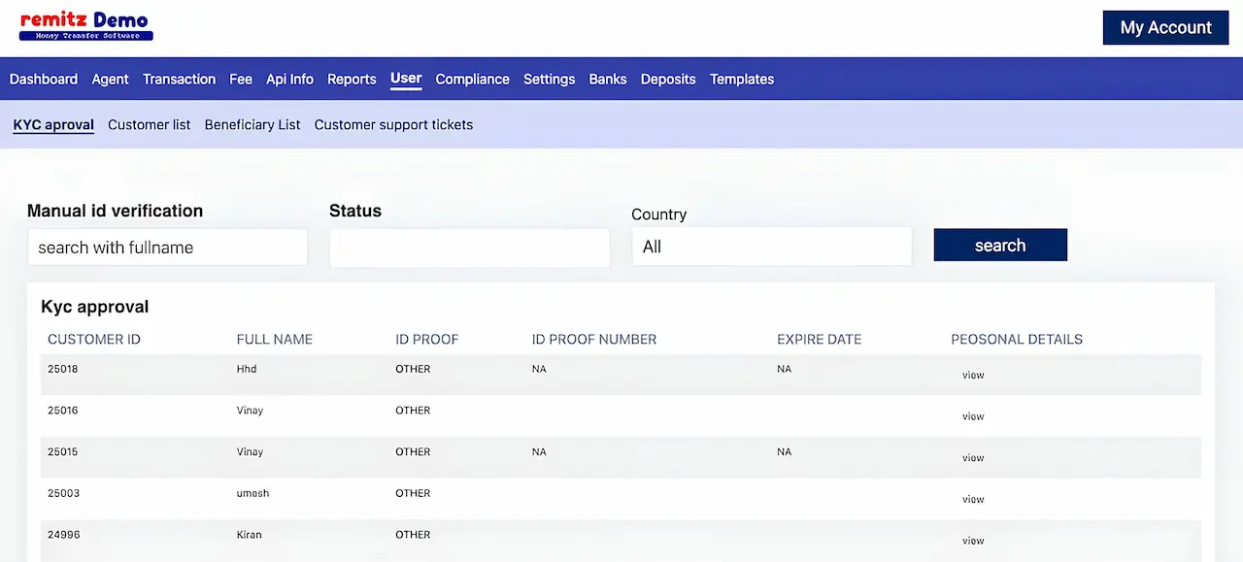The image size is (1243, 562).
Task: Select the Banks menu item
Action: [x=607, y=80]
